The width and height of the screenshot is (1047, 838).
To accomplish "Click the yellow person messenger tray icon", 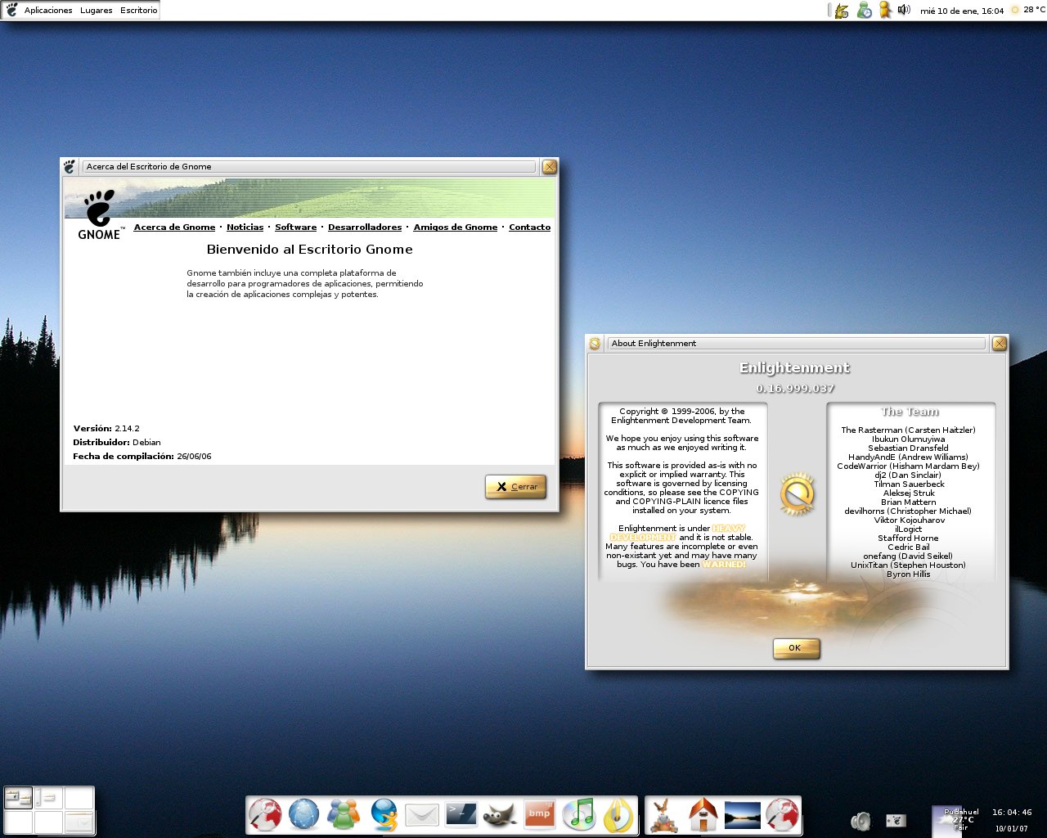I will 884,10.
